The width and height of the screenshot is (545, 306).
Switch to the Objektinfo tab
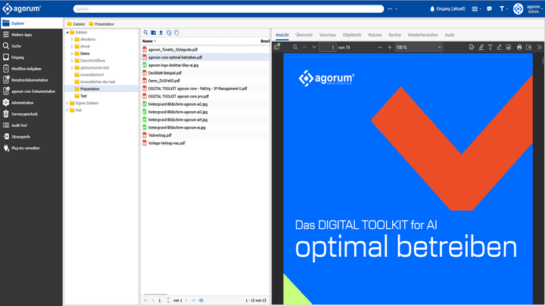tap(352, 35)
